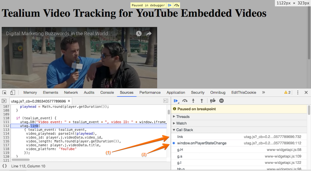Show more DevTools tabs via chevron
The width and height of the screenshot is (311, 171).
(x=263, y=92)
